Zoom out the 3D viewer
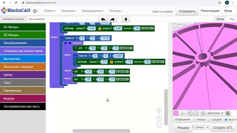The width and height of the screenshot is (237, 133). click(x=196, y=113)
